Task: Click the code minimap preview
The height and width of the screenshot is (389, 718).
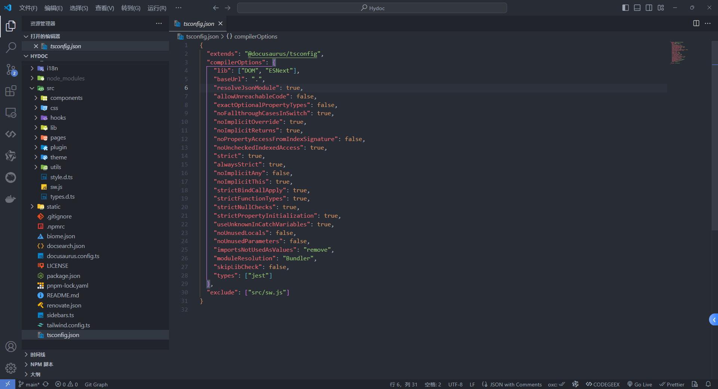Action: 679,52
